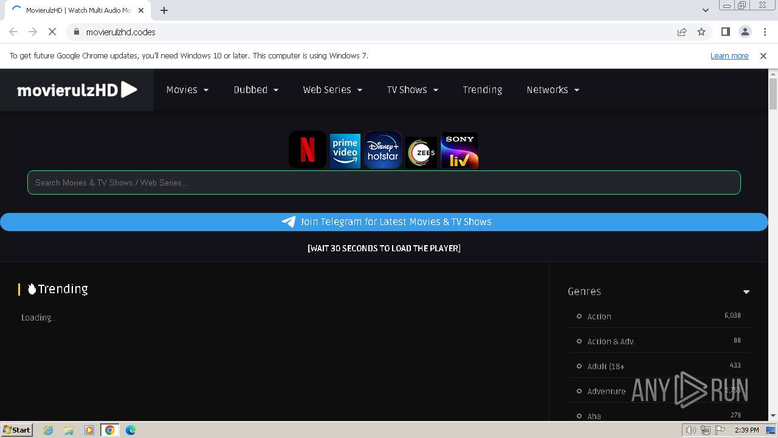Click network tray icon
Screen dimensions: 778x438
(x=706, y=430)
